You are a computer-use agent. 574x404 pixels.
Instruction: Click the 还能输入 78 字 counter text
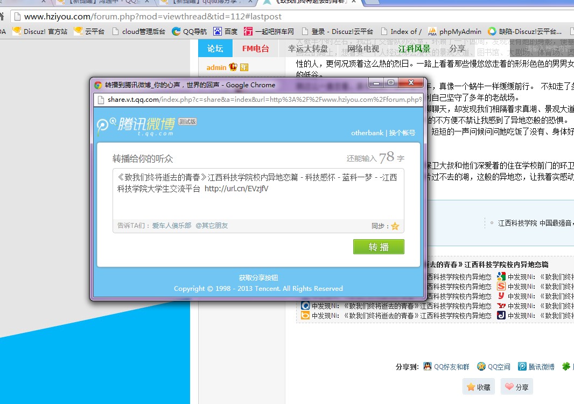(375, 157)
